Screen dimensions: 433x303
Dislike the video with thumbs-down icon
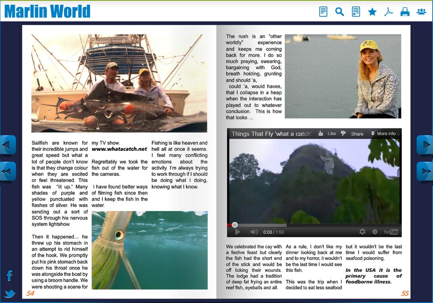tap(343, 134)
